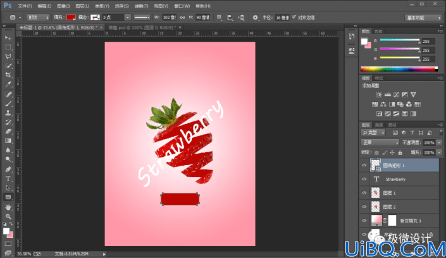
Task: Select the Move tool in the toolbox
Action: [x=8, y=37]
